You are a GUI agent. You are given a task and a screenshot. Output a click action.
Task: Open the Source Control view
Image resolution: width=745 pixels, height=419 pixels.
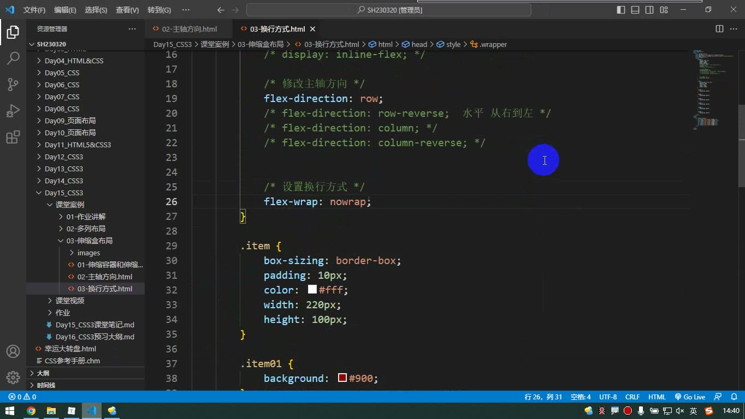(x=13, y=85)
